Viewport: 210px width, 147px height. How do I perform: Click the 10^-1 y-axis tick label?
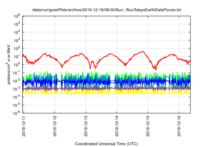coord(16,73)
